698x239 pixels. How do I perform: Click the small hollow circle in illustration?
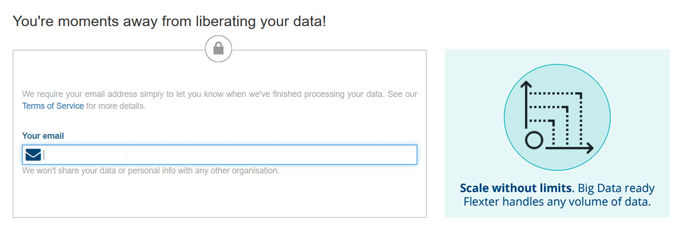(533, 141)
